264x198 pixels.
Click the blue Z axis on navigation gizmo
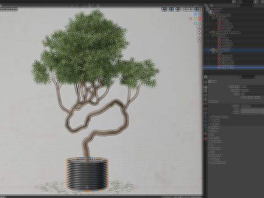click(195, 14)
